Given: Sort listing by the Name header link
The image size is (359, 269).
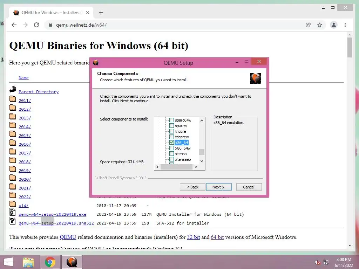Looking at the screenshot, I should (x=23, y=78).
